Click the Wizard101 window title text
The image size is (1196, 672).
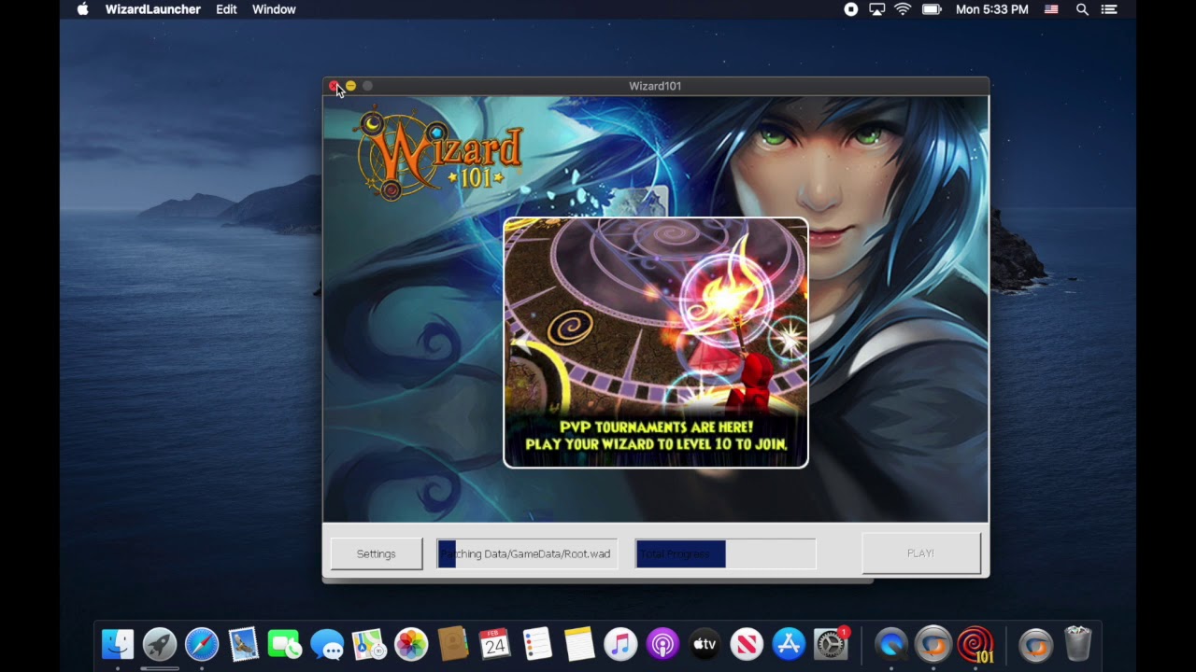tap(655, 86)
